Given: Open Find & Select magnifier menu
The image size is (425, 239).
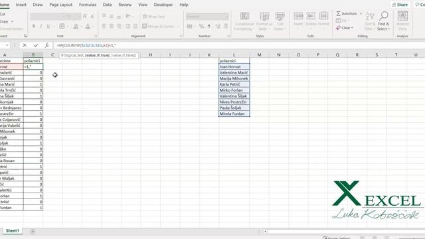Looking at the screenshot, I should point(383,21).
